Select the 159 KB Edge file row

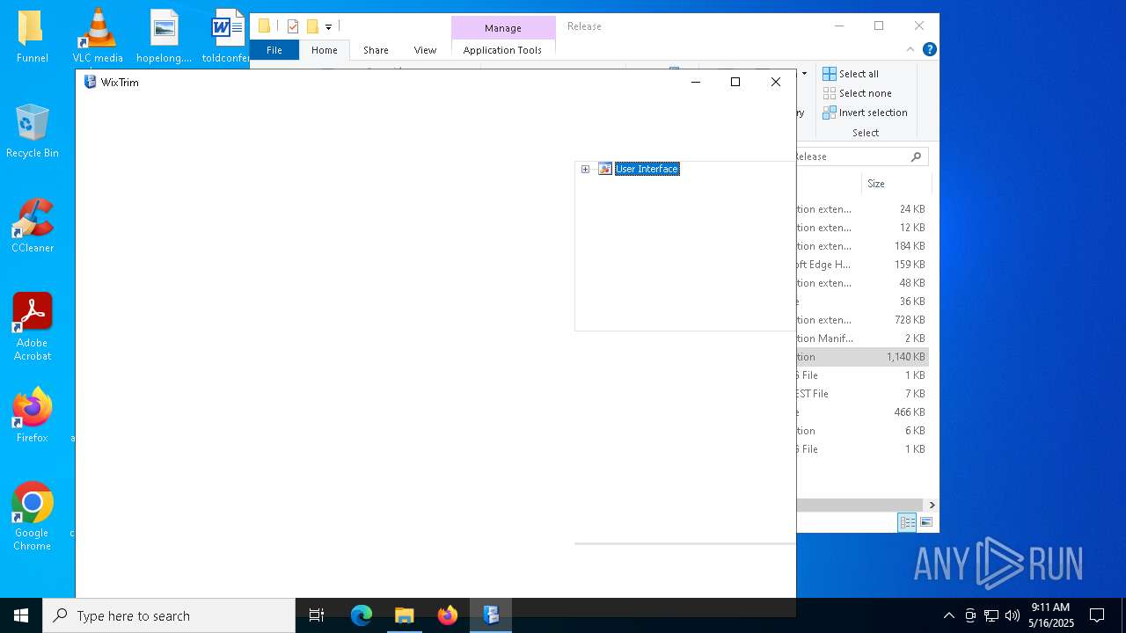862,265
